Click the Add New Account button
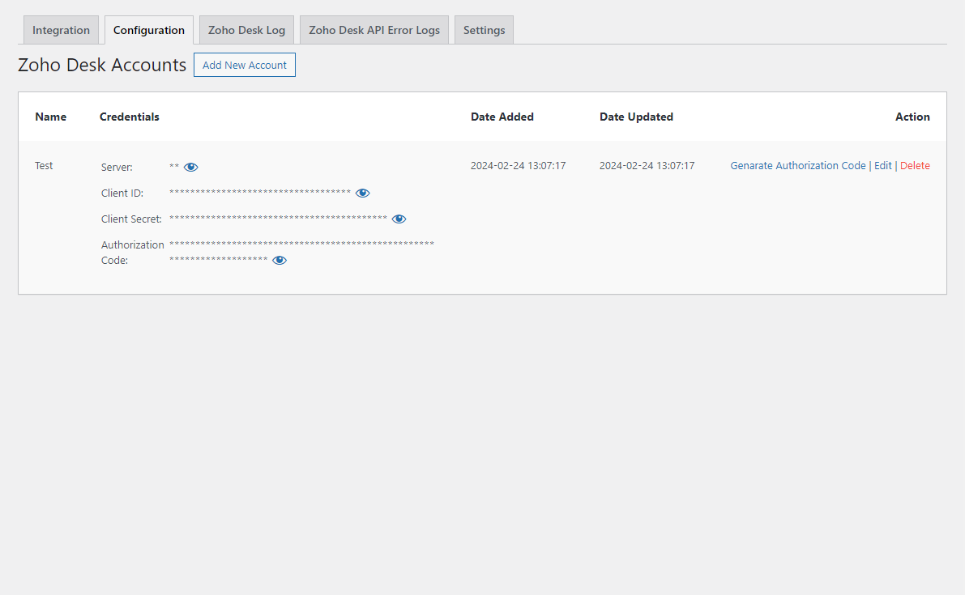 (245, 65)
